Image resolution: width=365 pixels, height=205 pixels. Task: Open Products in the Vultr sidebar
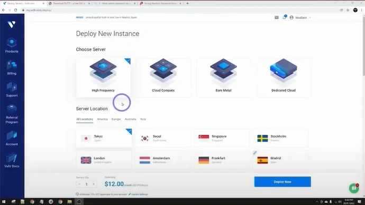[12, 45]
